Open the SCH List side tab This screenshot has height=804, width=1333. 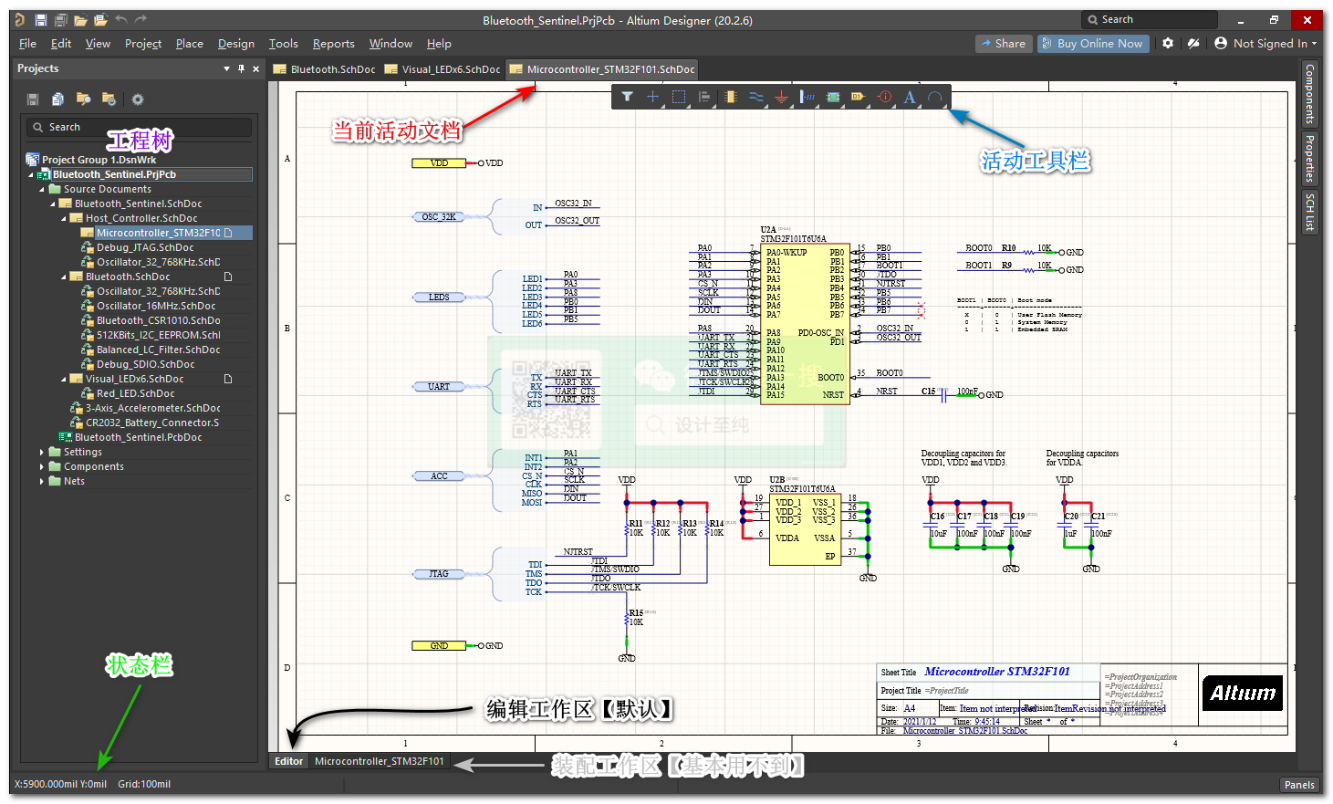1309,212
